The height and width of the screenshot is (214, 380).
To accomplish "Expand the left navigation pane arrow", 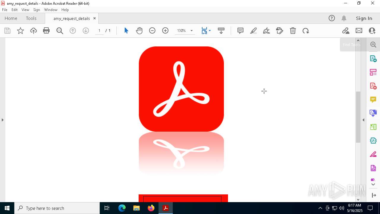I will 2,120.
